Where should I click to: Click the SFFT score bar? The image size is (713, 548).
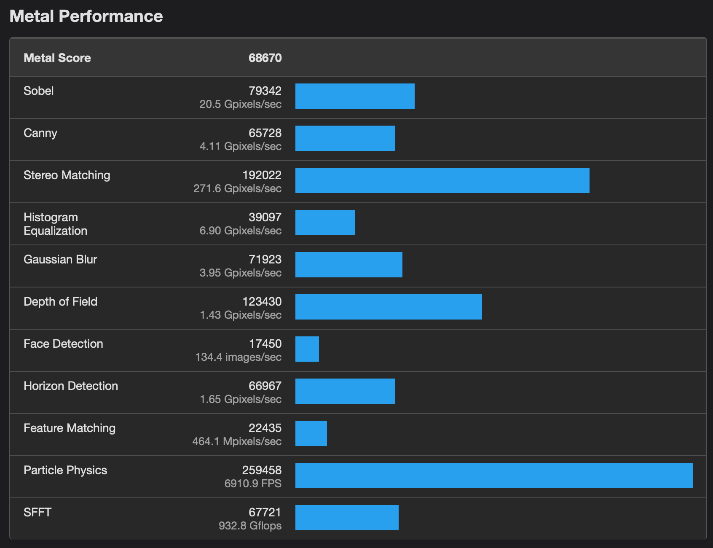point(347,518)
